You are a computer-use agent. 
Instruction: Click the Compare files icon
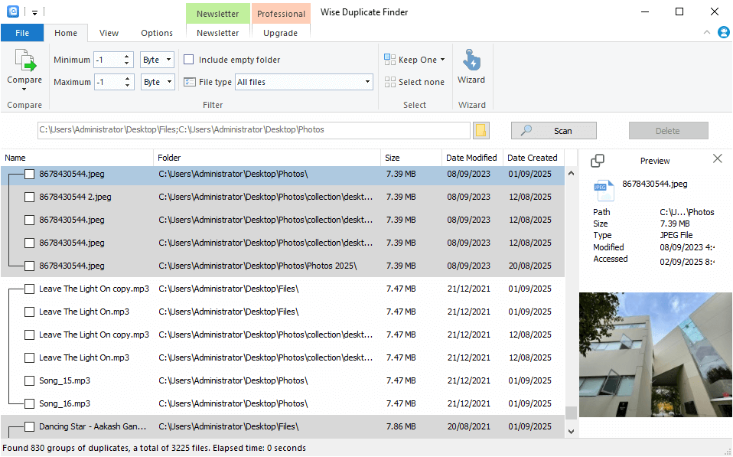click(24, 62)
